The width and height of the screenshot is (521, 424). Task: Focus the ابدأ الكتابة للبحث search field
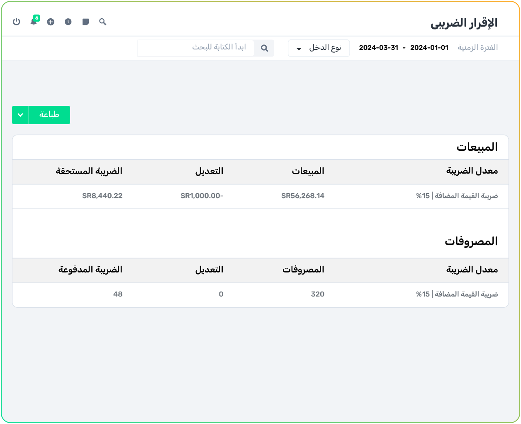pos(196,48)
